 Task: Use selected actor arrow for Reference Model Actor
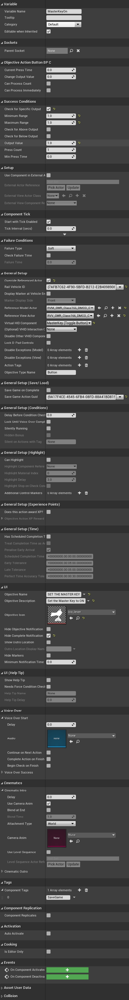tap(99, 308)
